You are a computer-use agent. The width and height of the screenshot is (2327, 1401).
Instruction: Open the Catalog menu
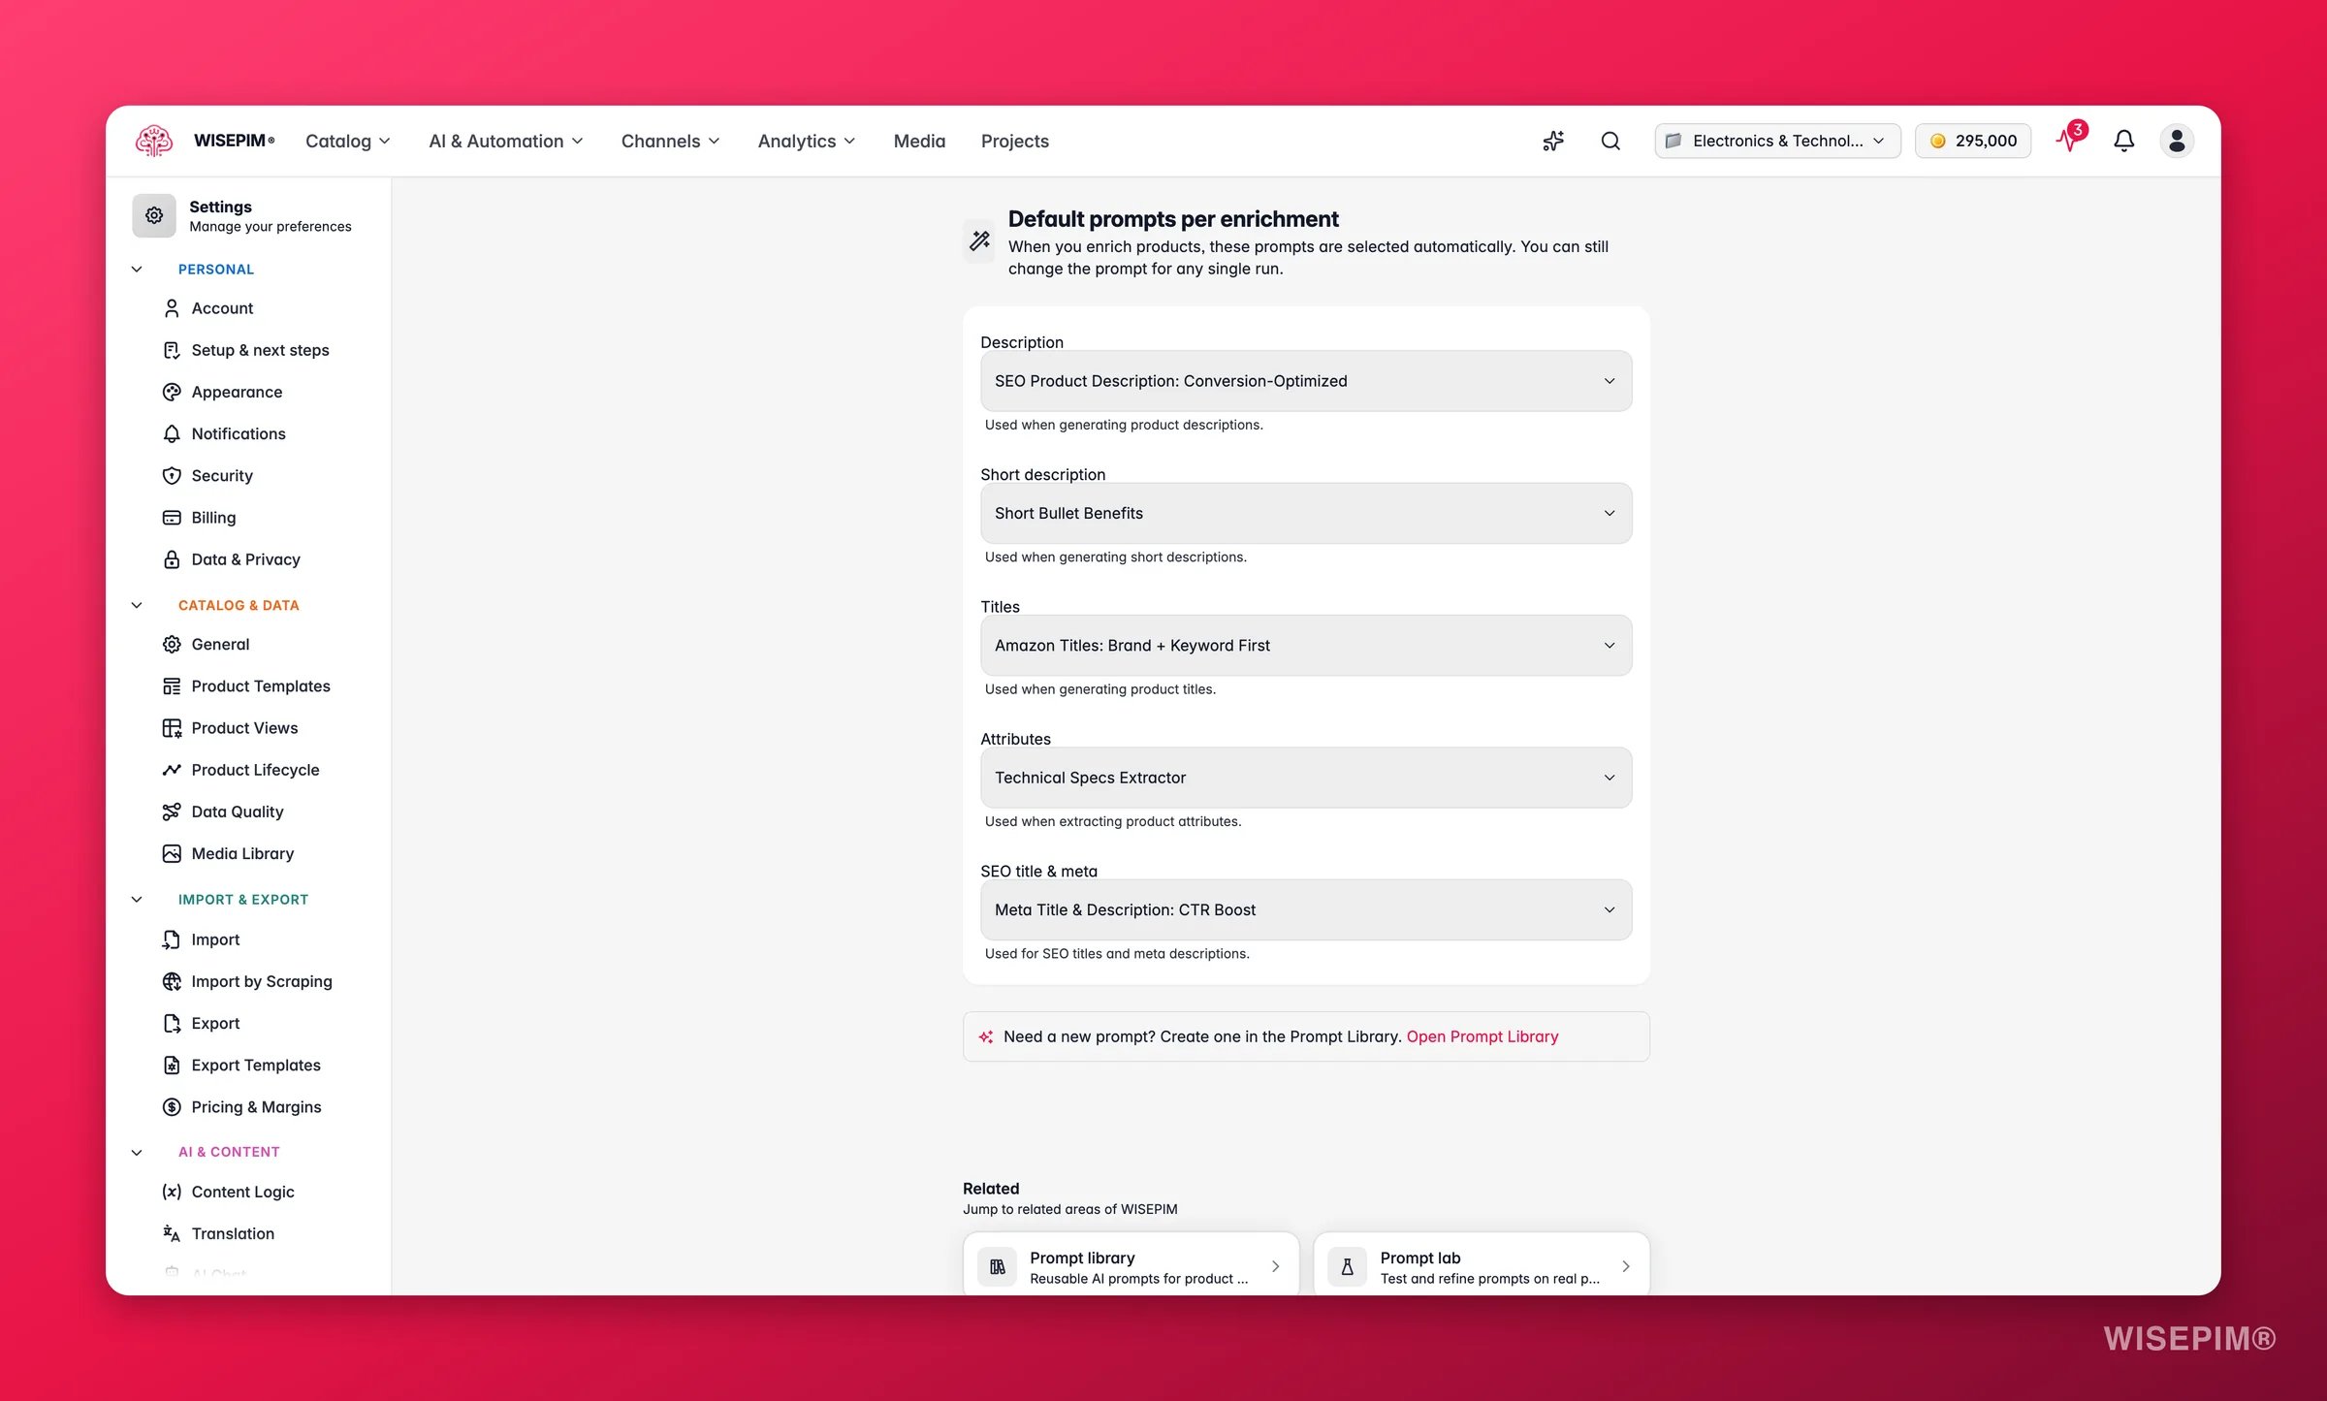(x=348, y=141)
